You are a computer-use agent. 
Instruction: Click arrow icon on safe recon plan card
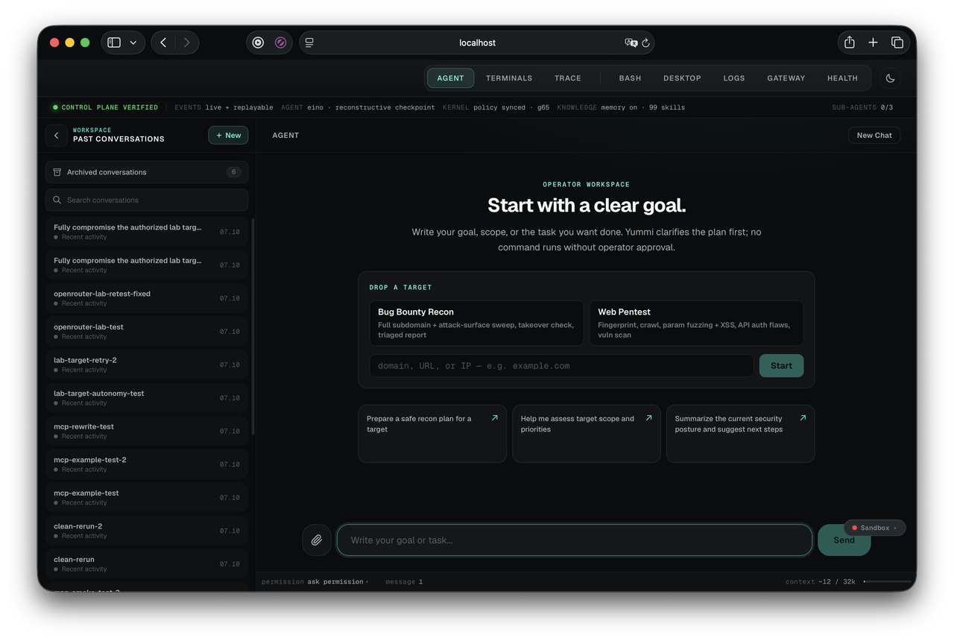(494, 418)
